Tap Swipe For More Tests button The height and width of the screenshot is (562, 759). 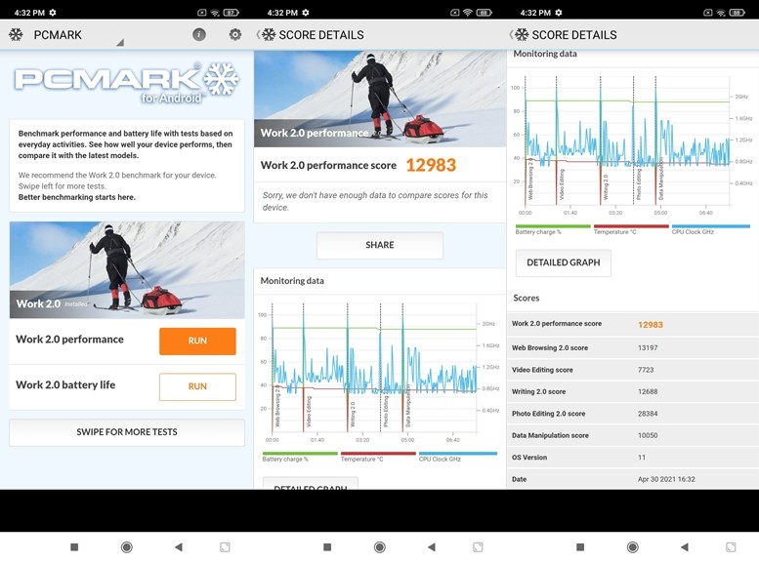point(127,432)
